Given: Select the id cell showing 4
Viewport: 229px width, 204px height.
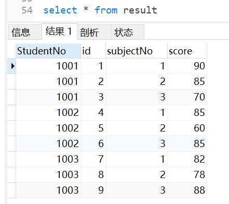Looking at the screenshot, I should pyautogui.click(x=93, y=112).
